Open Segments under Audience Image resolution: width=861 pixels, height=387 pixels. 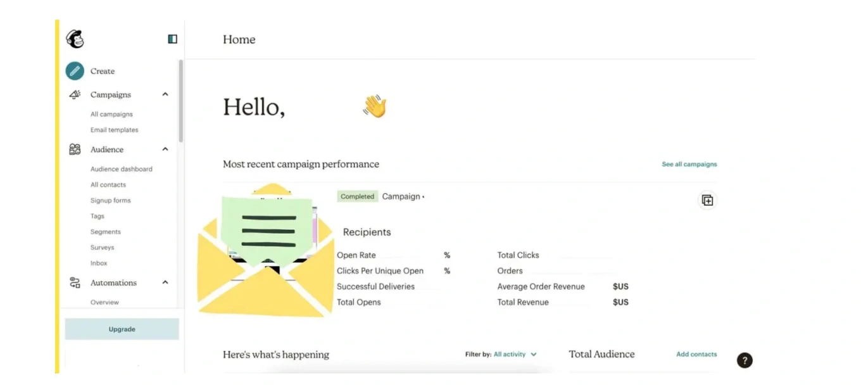tap(105, 232)
